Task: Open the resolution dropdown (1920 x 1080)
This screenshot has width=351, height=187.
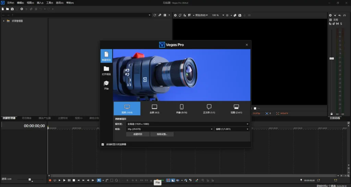Action: point(188,124)
